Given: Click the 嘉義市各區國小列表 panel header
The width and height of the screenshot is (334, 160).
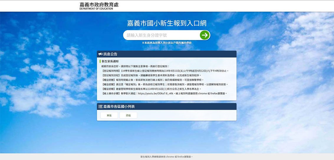Looking at the screenshot, I should pos(167,106).
